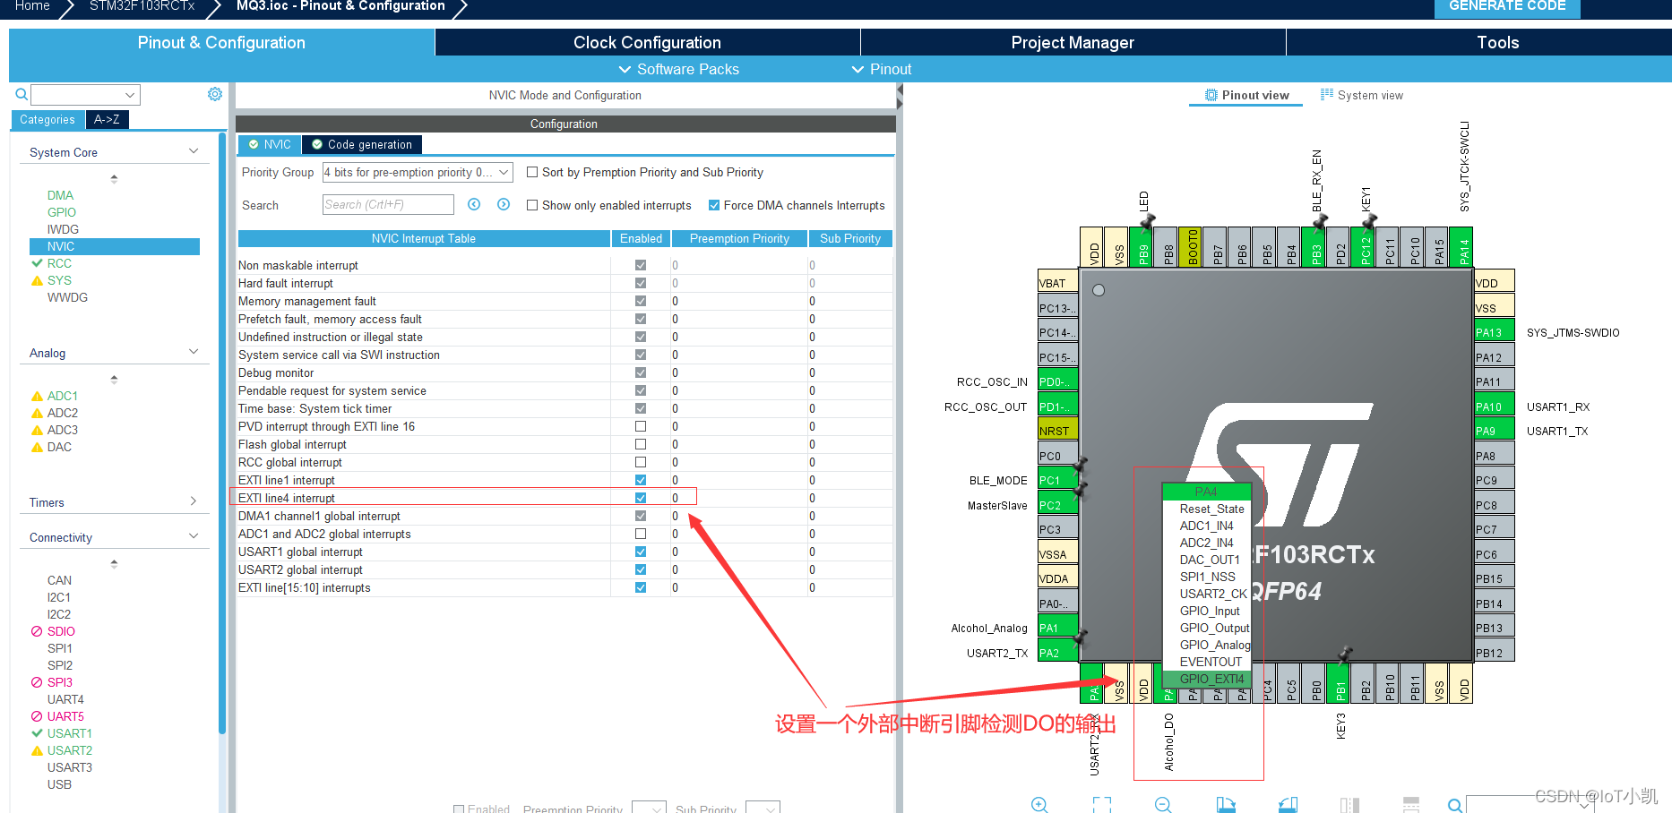Rotate the chip view clockwise
The width and height of the screenshot is (1672, 813).
tap(1226, 805)
